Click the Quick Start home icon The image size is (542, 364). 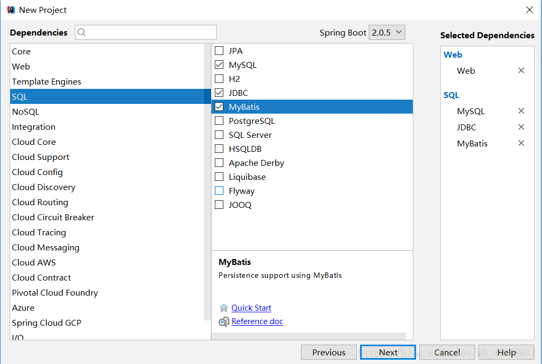click(224, 307)
